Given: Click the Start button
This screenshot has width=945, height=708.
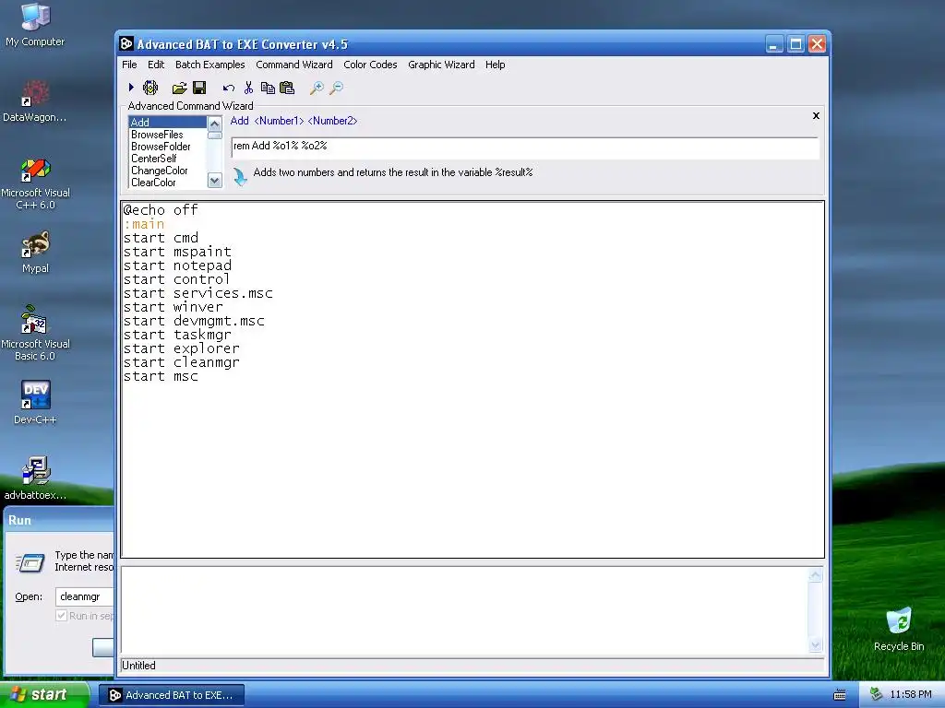Looking at the screenshot, I should tap(45, 695).
